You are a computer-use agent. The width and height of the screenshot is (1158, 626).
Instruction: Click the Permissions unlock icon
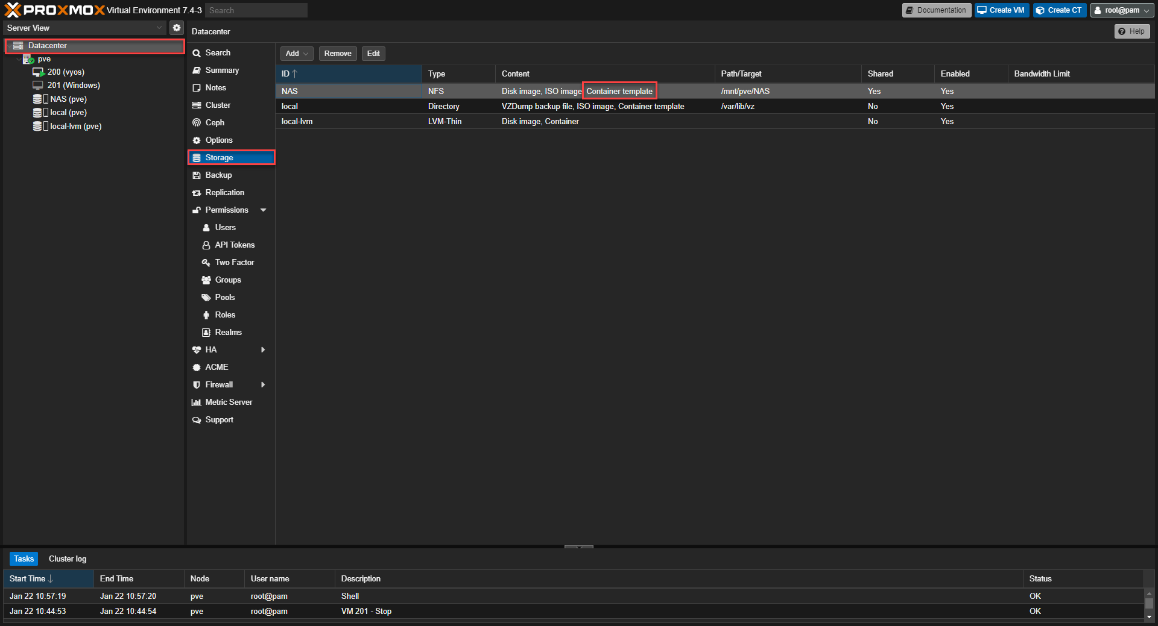click(197, 210)
